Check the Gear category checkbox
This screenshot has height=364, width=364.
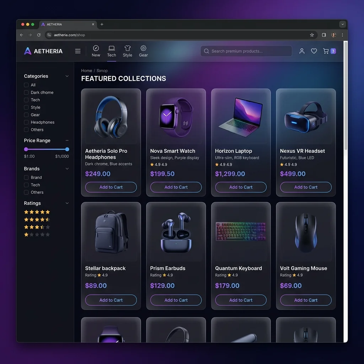pyautogui.click(x=26, y=115)
